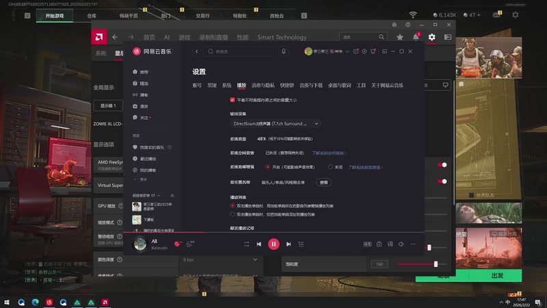Open 漫游 in NetEase sidebar
547x308 pixels.
click(141, 106)
